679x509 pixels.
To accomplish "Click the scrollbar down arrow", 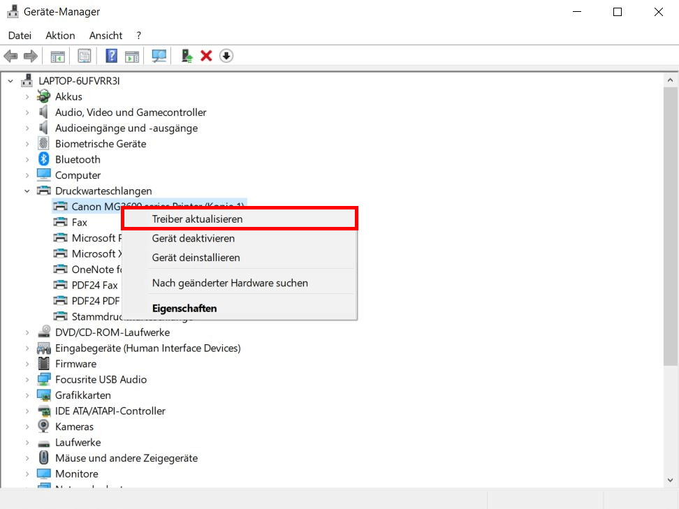I will [x=671, y=480].
